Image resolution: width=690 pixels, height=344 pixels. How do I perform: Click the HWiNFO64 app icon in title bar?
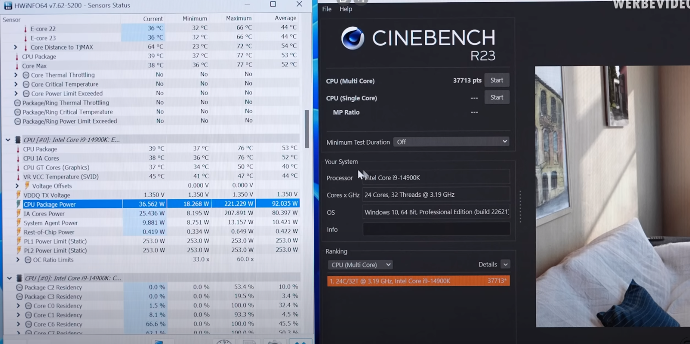[7, 6]
